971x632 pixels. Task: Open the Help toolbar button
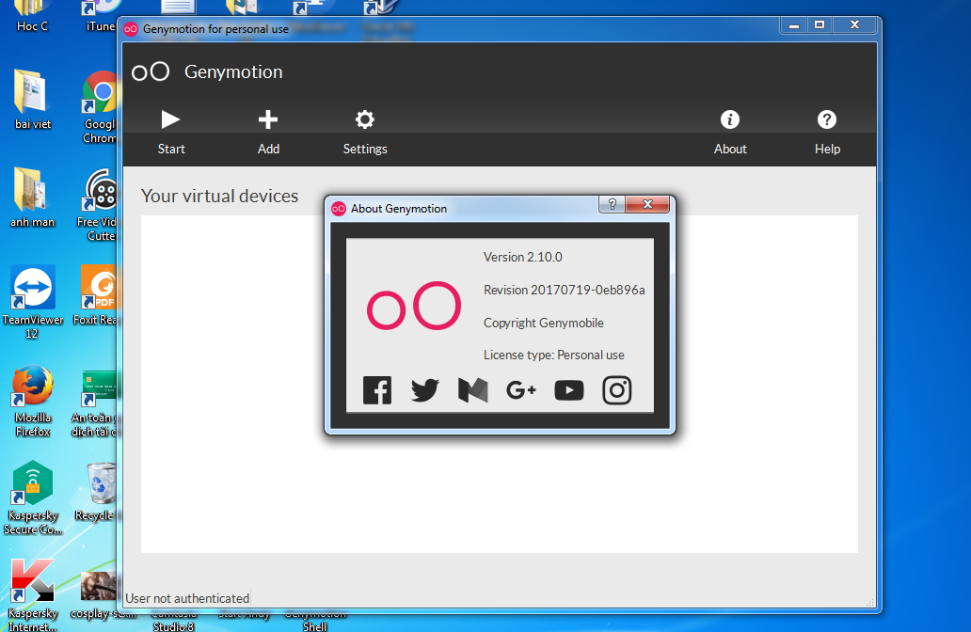tap(827, 131)
